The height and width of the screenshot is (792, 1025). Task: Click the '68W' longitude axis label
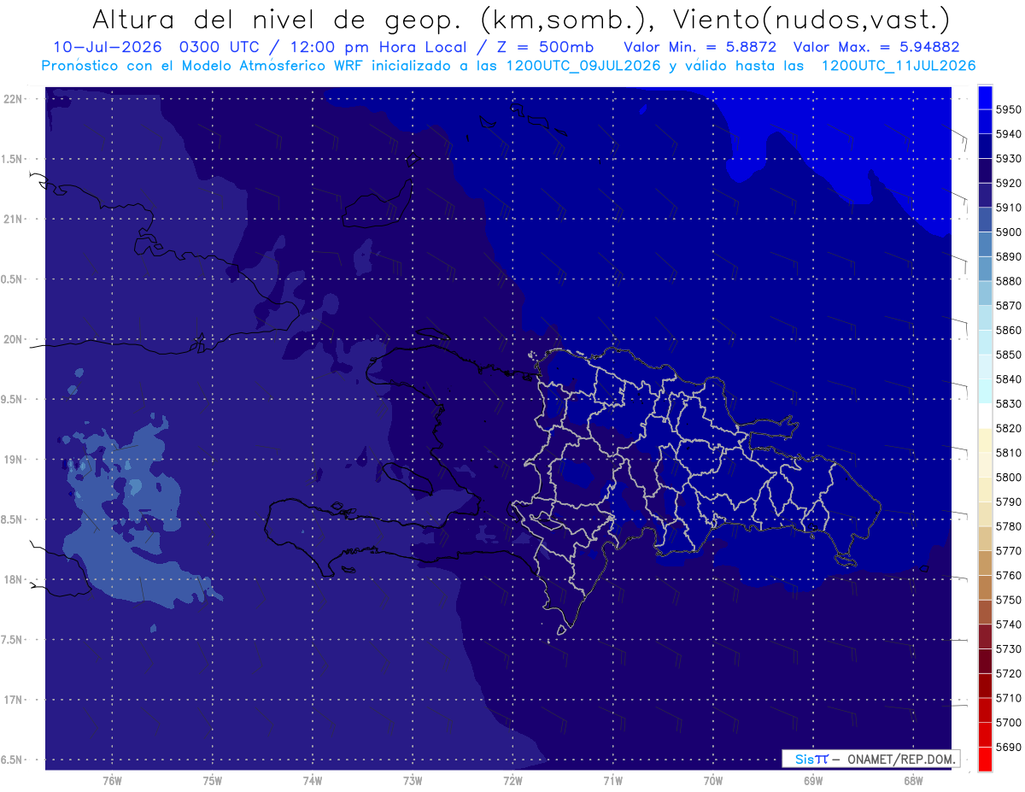click(x=913, y=781)
